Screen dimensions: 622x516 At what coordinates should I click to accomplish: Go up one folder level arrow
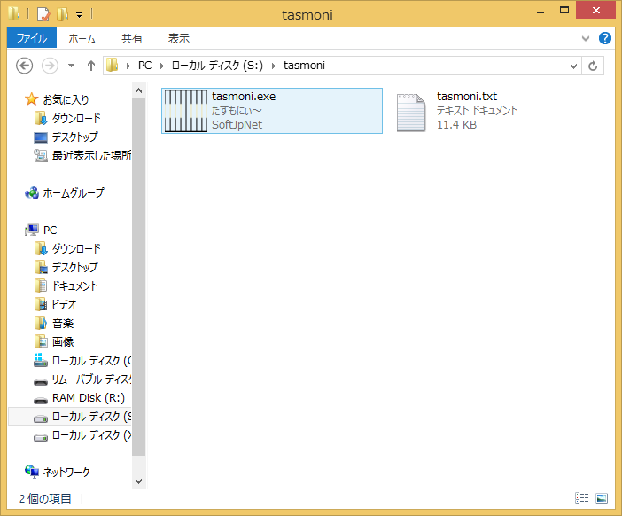[x=91, y=66]
